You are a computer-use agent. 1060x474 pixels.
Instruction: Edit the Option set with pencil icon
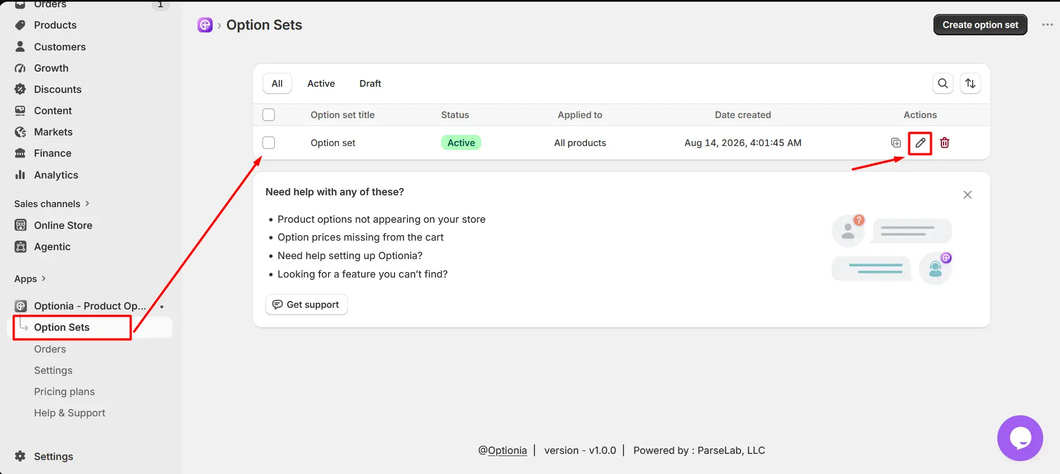[920, 143]
